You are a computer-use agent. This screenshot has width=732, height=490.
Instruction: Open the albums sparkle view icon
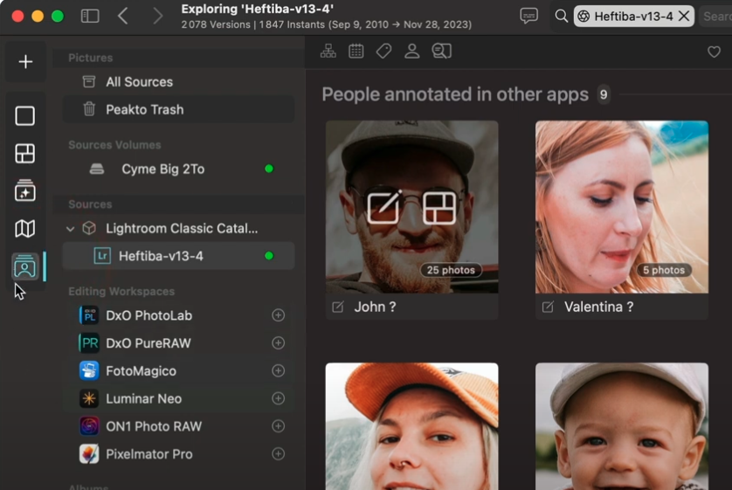click(24, 190)
